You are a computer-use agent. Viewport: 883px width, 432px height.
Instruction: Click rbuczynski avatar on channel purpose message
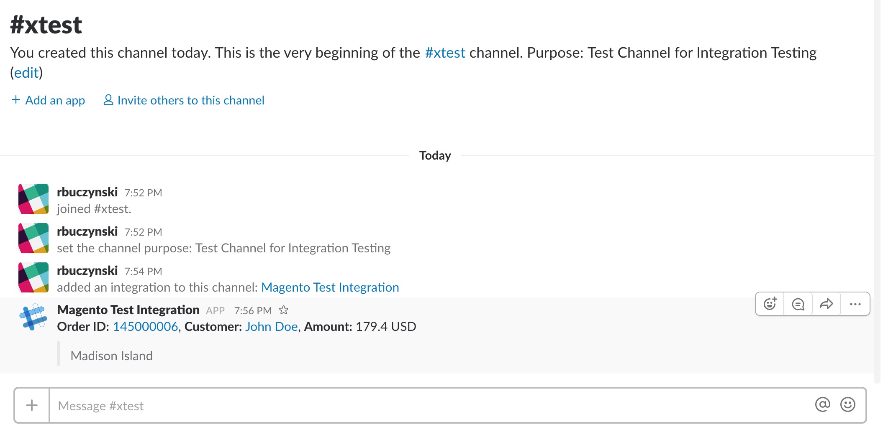33,238
